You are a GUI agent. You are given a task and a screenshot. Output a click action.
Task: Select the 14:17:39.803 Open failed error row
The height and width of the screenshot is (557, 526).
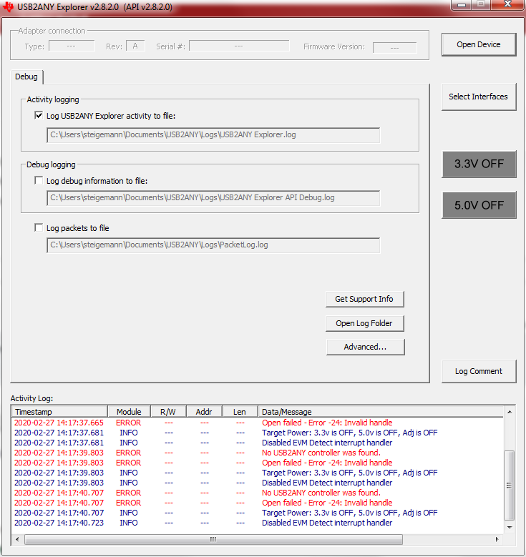point(258,463)
